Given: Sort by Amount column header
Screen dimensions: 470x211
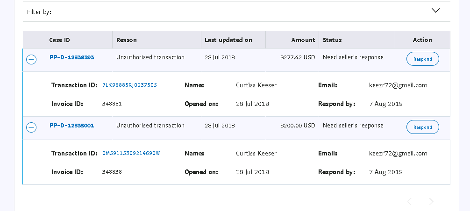Looking at the screenshot, I should (303, 40).
